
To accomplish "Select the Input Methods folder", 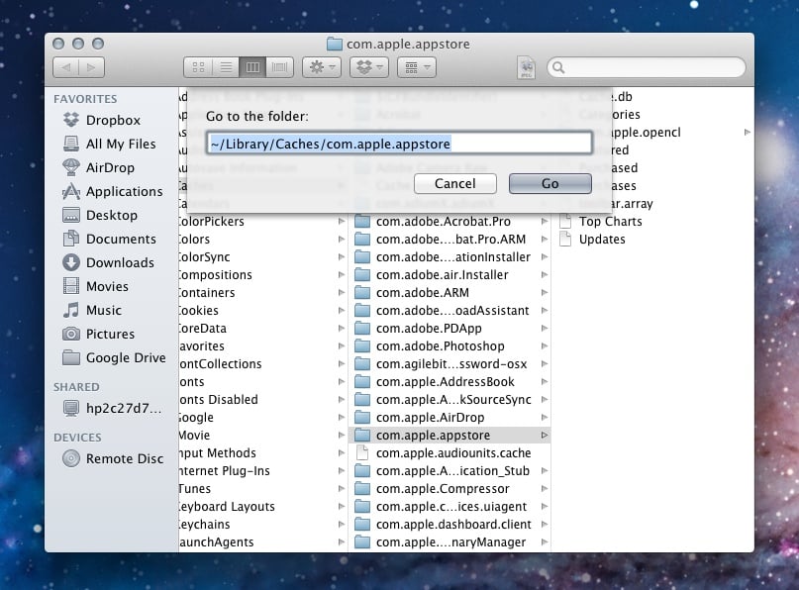I will click(262, 453).
